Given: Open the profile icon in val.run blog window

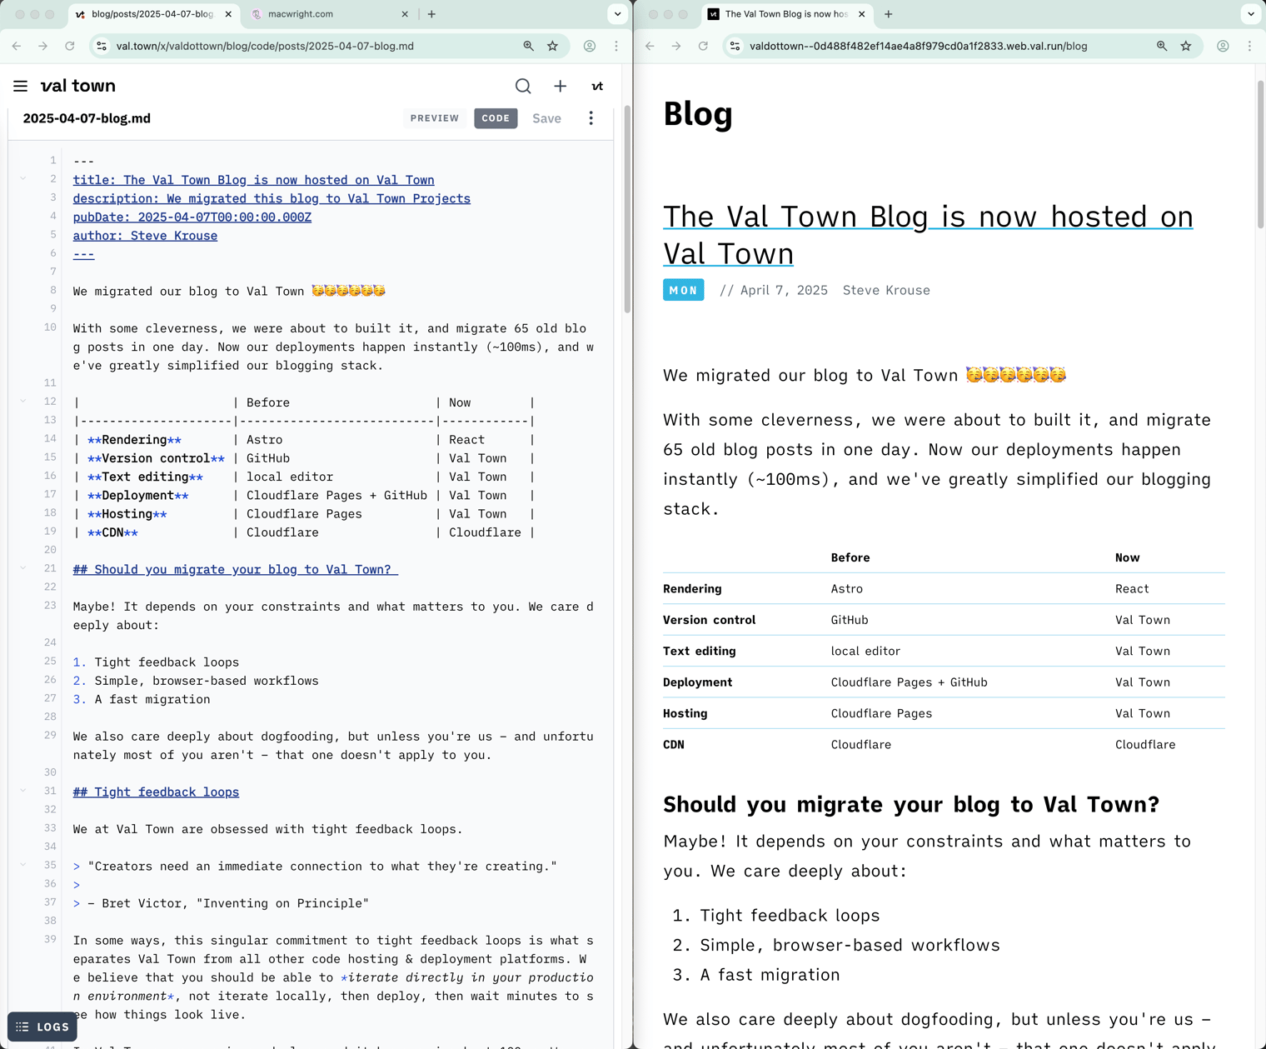Looking at the screenshot, I should (x=1223, y=47).
